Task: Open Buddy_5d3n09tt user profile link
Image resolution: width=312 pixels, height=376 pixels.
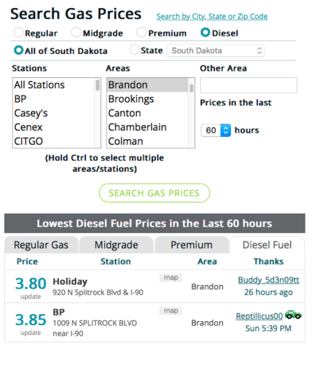Action: [x=268, y=280]
